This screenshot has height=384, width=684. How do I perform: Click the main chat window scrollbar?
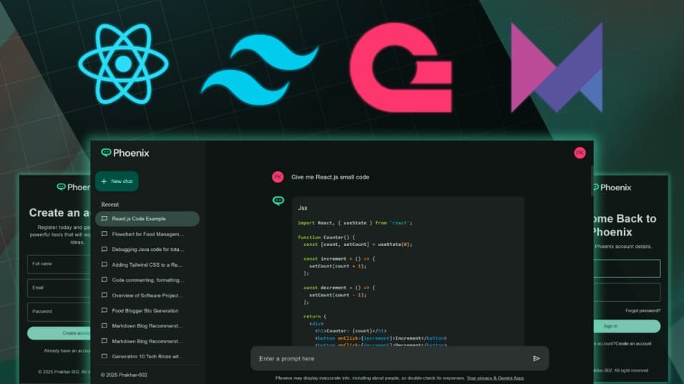pos(592,181)
